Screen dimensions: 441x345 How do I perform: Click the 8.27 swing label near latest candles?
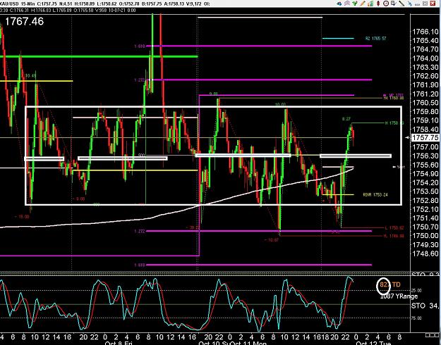pyautogui.click(x=346, y=119)
